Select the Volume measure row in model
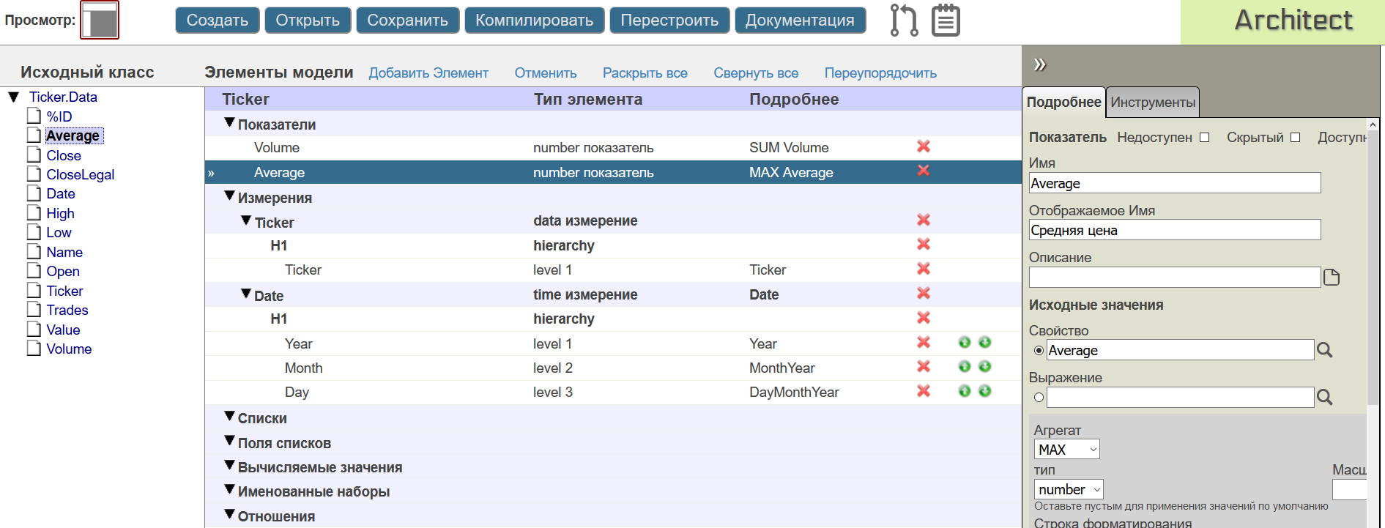The image size is (1385, 528). (613, 148)
